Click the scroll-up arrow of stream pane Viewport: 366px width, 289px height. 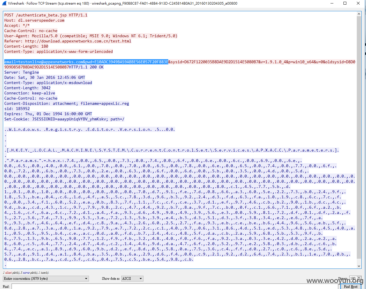click(359, 14)
